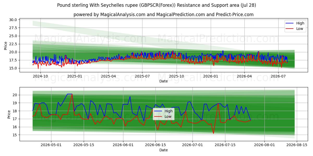Click the '2025-10' tick label

tap(177, 76)
